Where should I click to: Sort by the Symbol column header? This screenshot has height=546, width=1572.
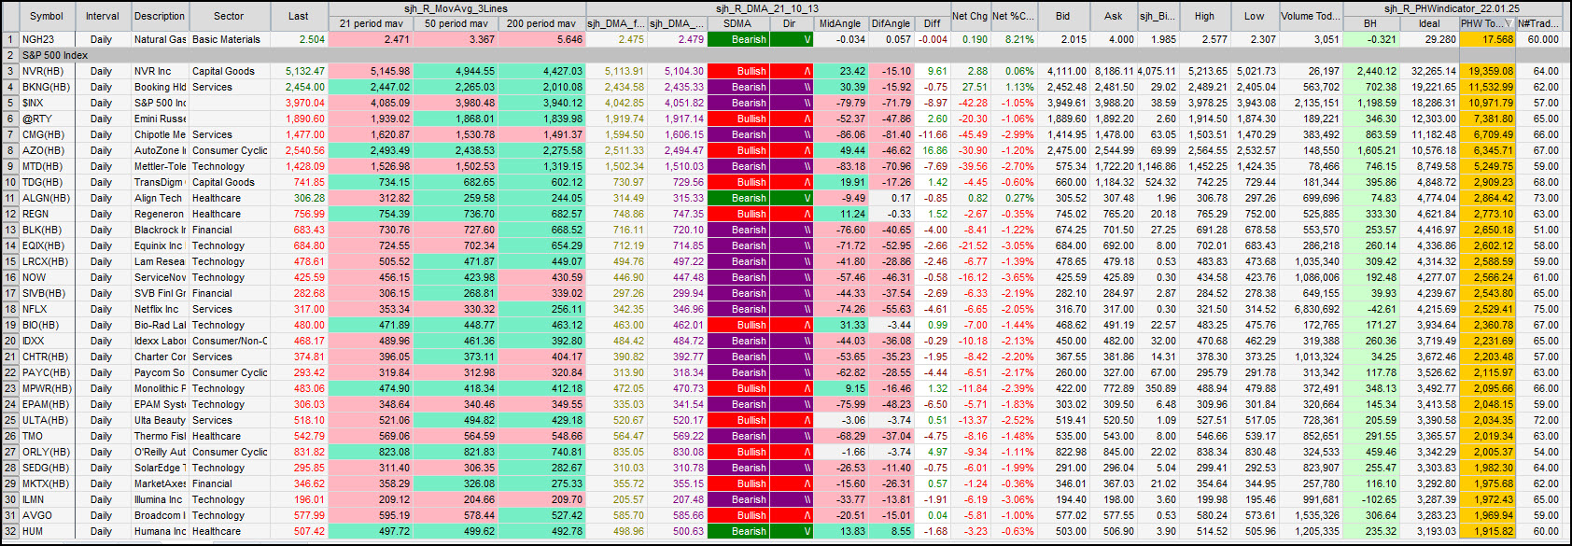(x=47, y=16)
